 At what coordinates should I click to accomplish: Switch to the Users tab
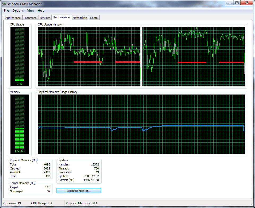pyautogui.click(x=94, y=18)
